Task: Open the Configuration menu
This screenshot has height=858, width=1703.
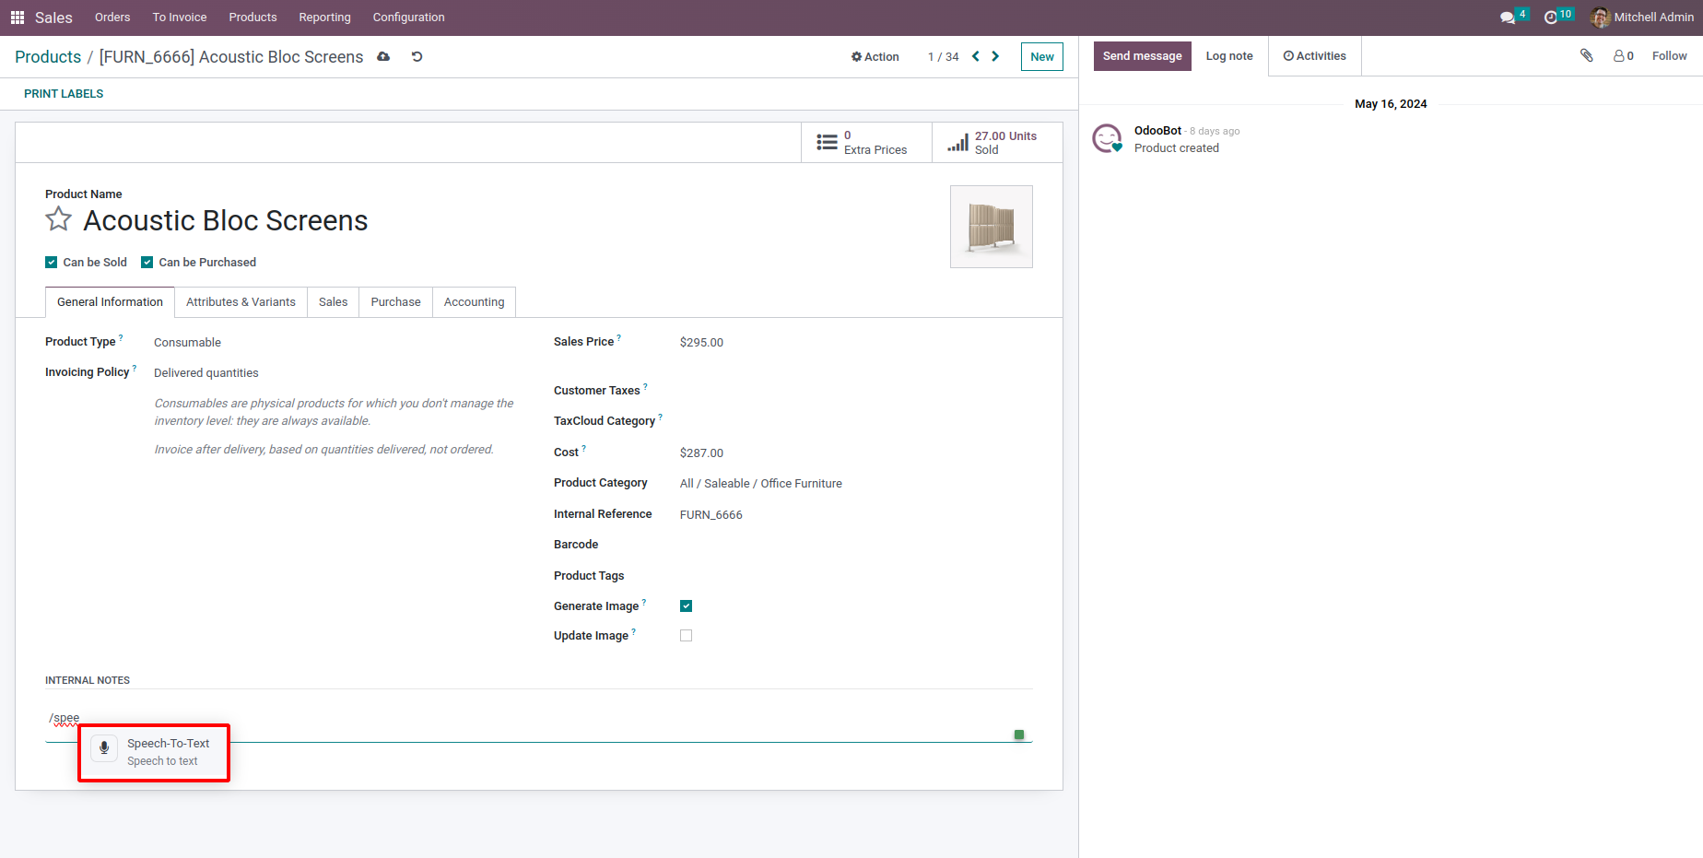Action: 408,18
